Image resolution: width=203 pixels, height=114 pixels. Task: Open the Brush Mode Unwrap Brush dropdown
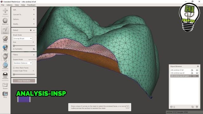23,39
